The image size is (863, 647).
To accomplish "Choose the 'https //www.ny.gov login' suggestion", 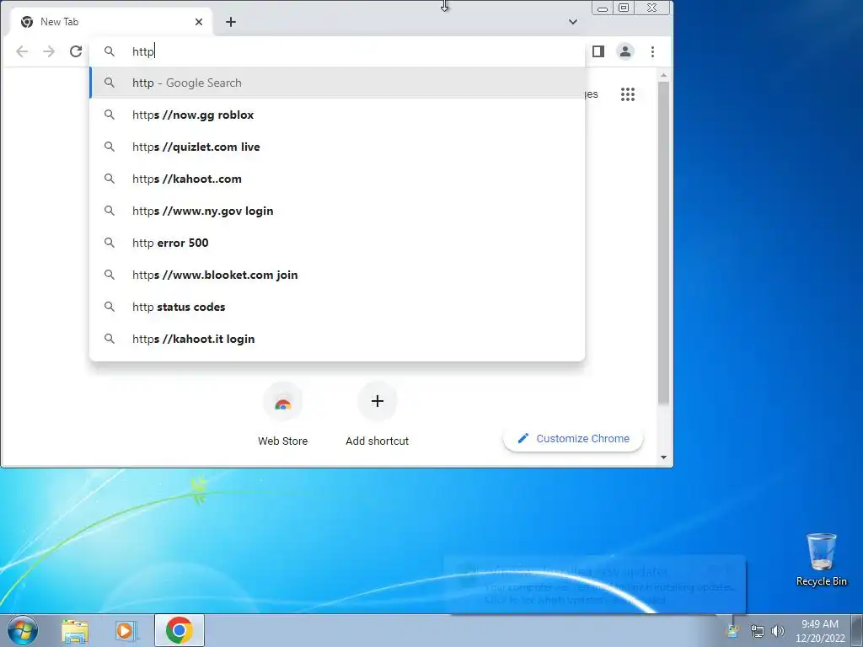I will [x=337, y=211].
